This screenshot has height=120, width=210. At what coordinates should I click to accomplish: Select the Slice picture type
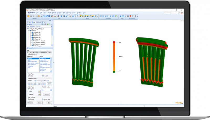28,92
